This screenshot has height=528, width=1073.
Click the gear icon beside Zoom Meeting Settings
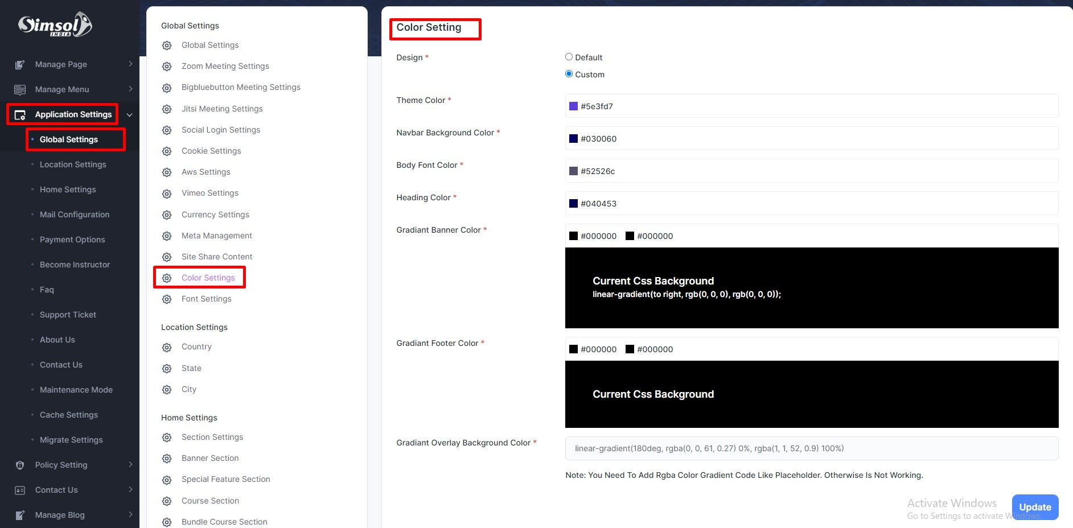click(x=167, y=67)
